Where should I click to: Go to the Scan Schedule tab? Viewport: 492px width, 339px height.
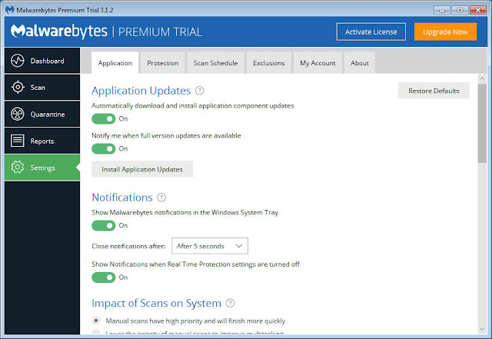point(215,63)
